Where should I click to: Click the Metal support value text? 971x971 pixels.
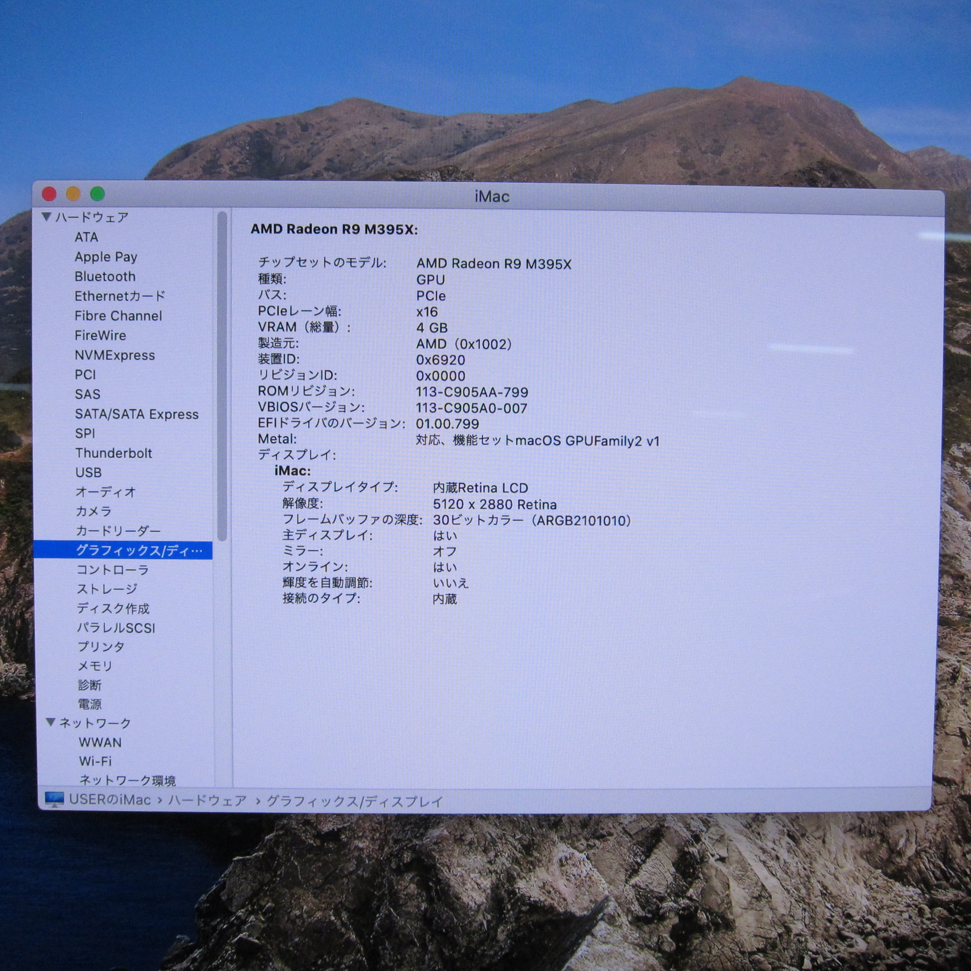[538, 441]
